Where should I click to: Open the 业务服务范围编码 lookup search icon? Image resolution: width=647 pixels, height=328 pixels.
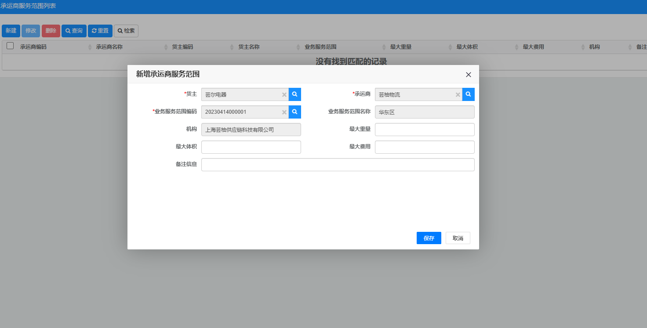tap(295, 112)
